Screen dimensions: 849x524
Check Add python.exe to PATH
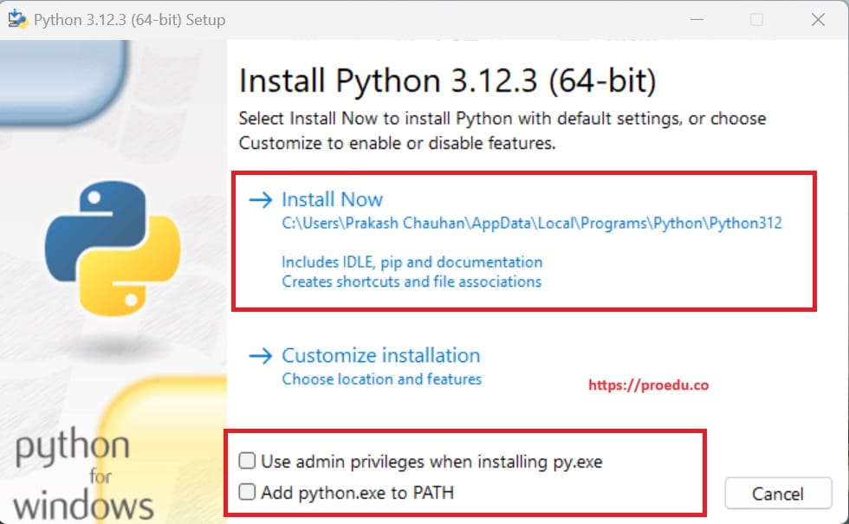click(x=247, y=492)
